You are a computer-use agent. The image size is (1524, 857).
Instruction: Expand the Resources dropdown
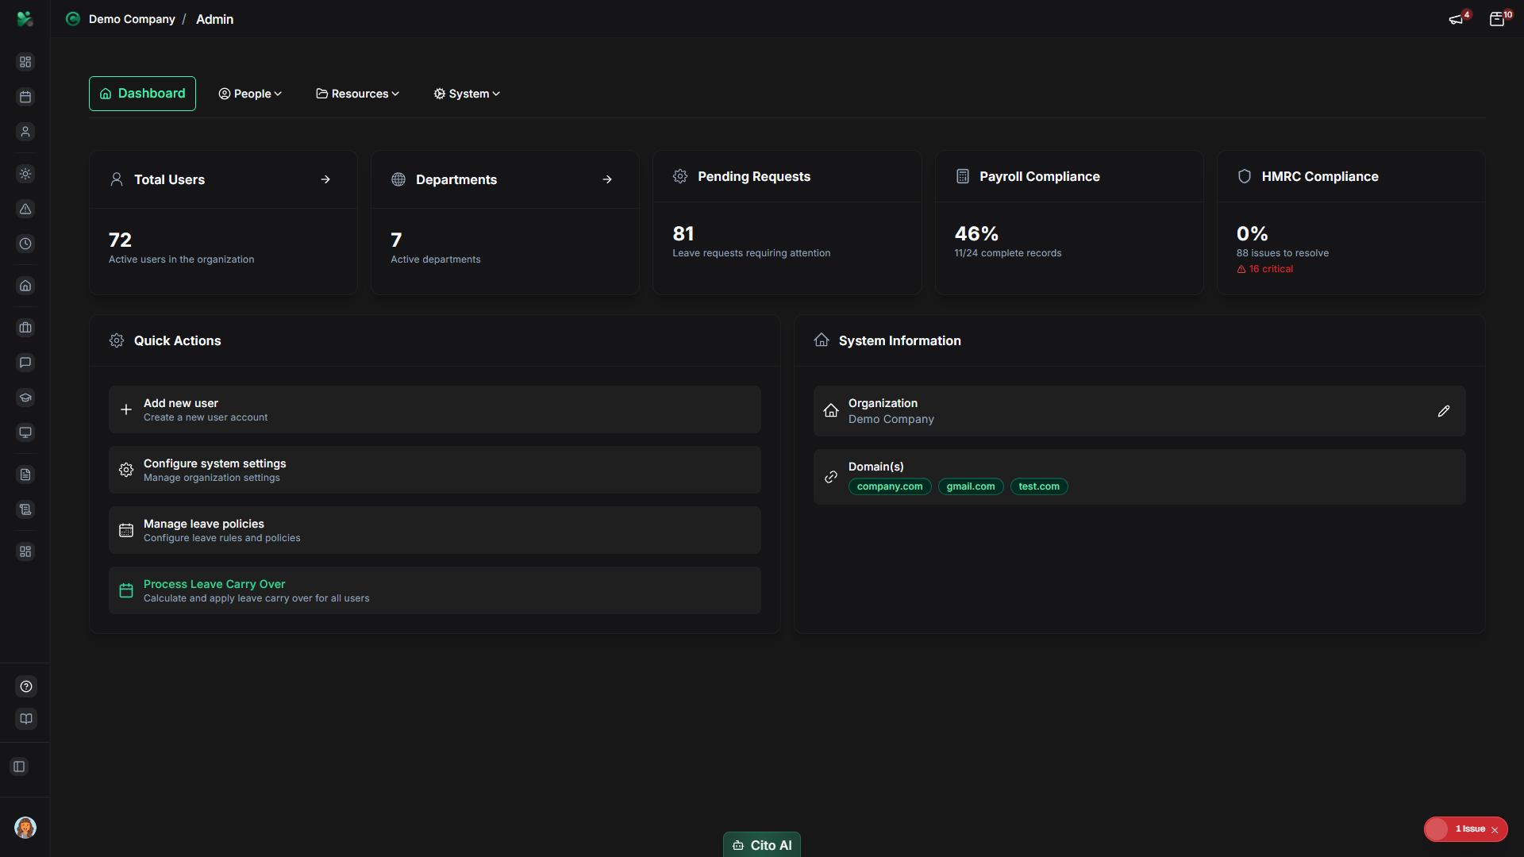356,93
